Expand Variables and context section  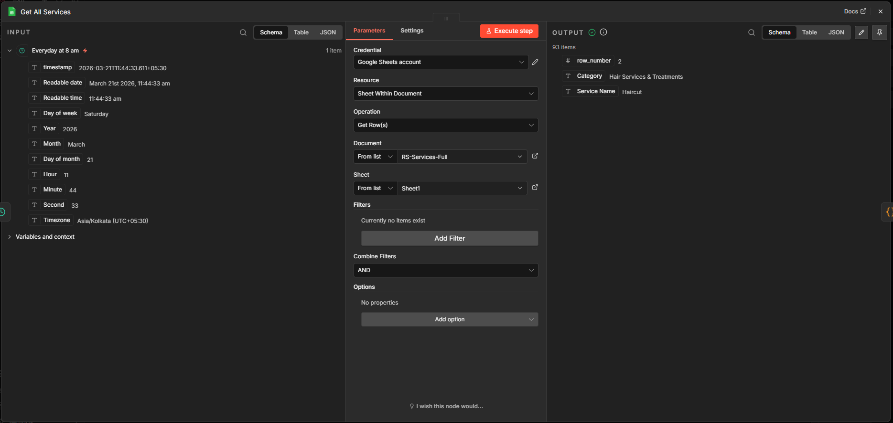[44, 237]
